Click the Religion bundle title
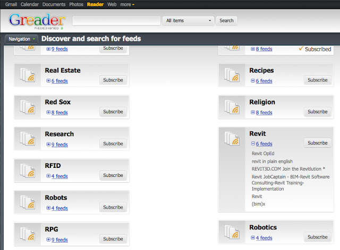The height and width of the screenshot is (250, 340). pos(262,102)
